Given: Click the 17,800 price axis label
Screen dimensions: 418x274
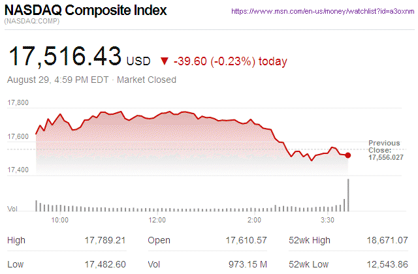Looking at the screenshot, I should click(18, 103).
